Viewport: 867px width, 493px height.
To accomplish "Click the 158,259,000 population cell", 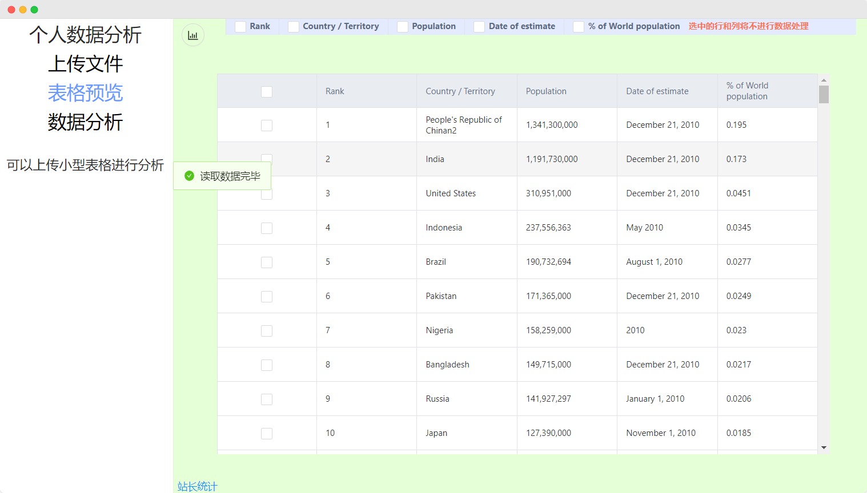I will [567, 330].
